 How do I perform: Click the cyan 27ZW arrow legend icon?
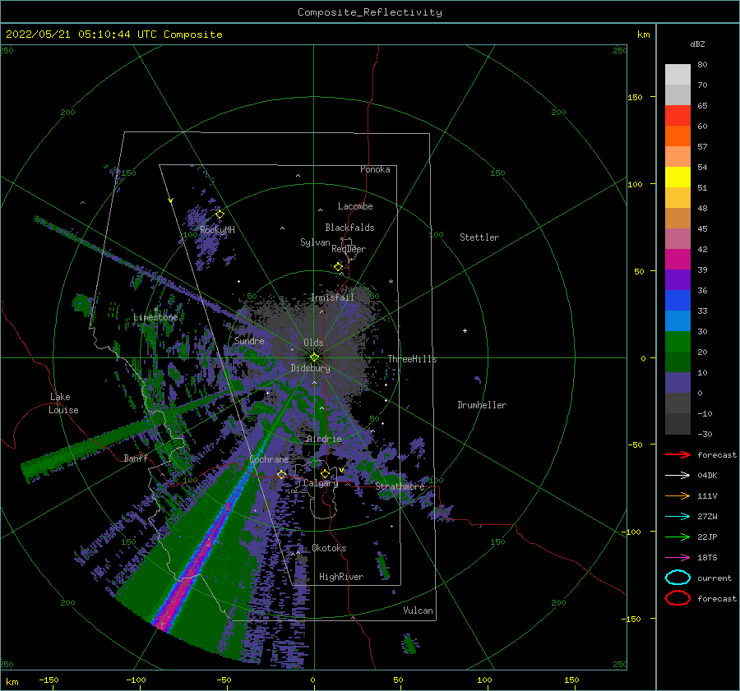tap(678, 517)
